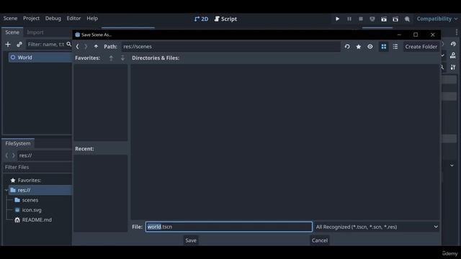Select the World node in scene tree
This screenshot has width=461, height=259.
(x=40, y=58)
